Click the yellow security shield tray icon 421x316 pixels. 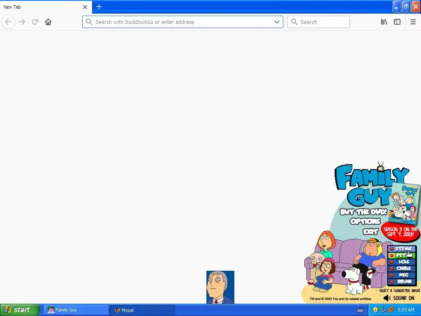[375, 310]
